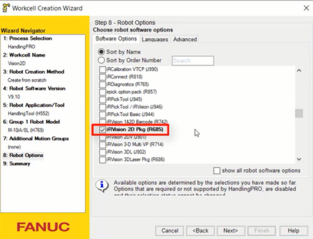Proceed with the Next> button

pyautogui.click(x=231, y=231)
